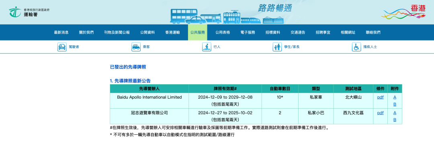The image size is (434, 150).
Task: Open conditions pdf for Baidu Apollo
Action: click(380, 97)
